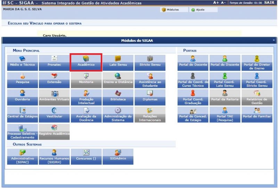The image size is (278, 188).
Task: Launch the Stricto Sensu module
Action: [x=150, y=63]
